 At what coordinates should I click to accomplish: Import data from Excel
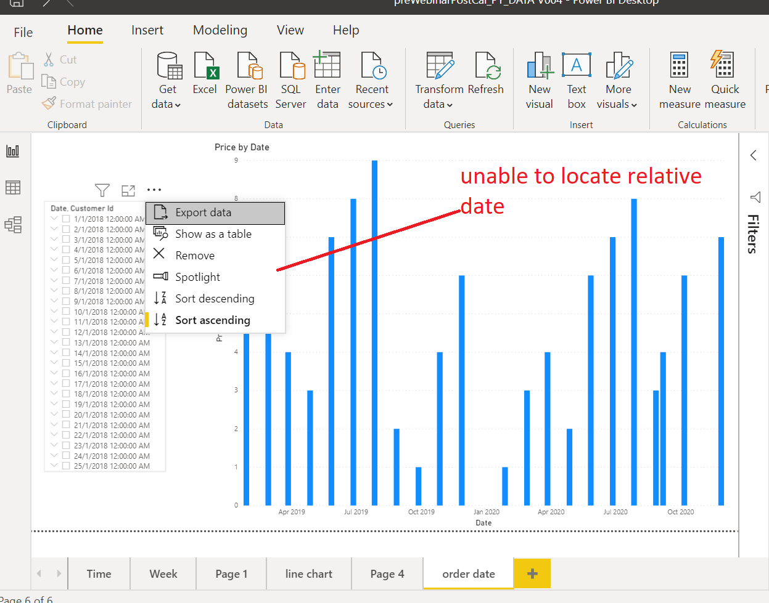coord(205,74)
